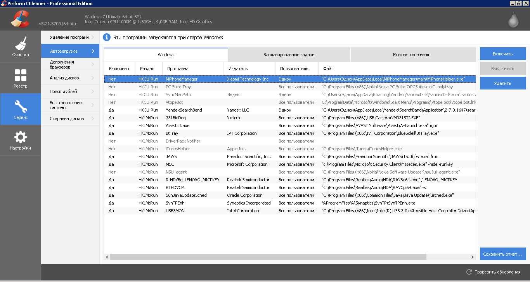Image resolution: width=530 pixels, height=282 pixels.
Task: Switch to Запланированные задачи tab
Action: point(289,55)
